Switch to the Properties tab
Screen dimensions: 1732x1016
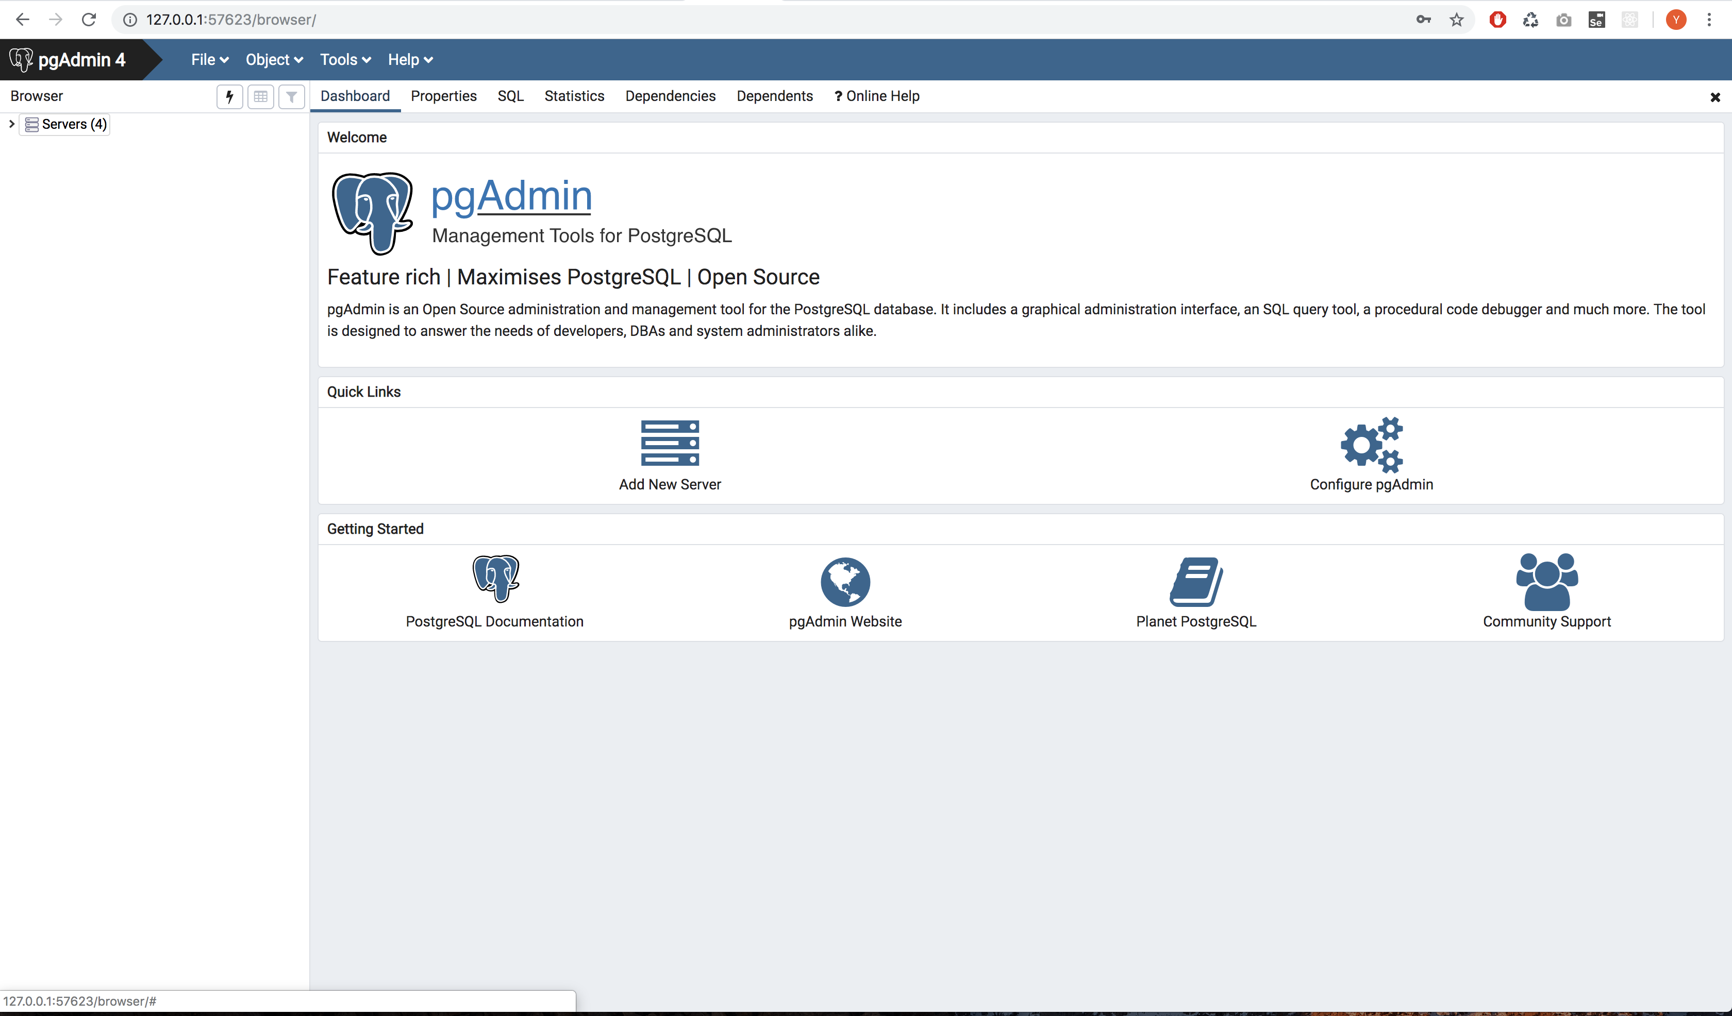443,96
